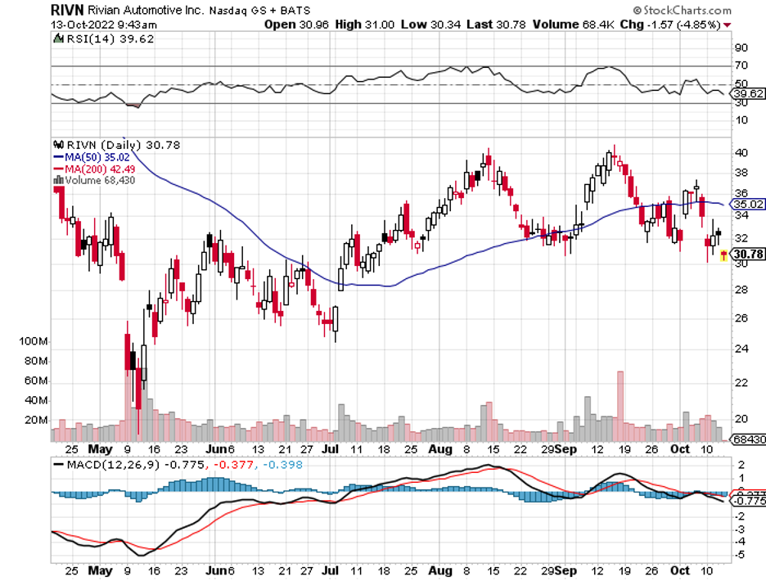Click the Rivian Automotive Inc. company name
The image size is (766, 581).
pyautogui.click(x=153, y=11)
